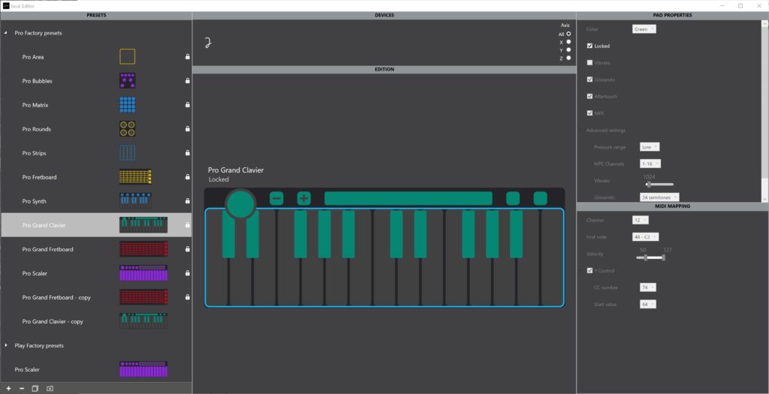Collapse the Pro Factory presets group
This screenshot has height=394, width=769.
pyautogui.click(x=7, y=33)
